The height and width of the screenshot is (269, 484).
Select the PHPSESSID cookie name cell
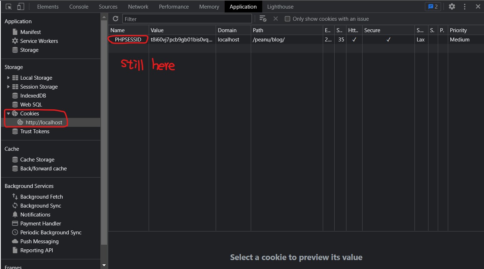pyautogui.click(x=128, y=39)
